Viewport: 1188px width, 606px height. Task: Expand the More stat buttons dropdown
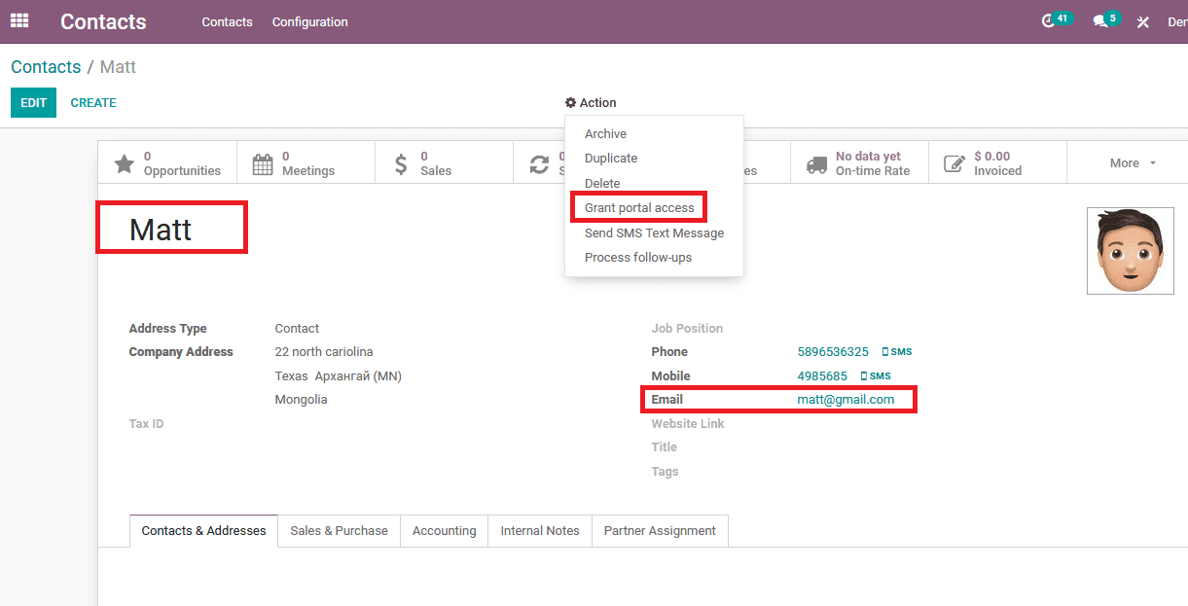click(x=1133, y=163)
